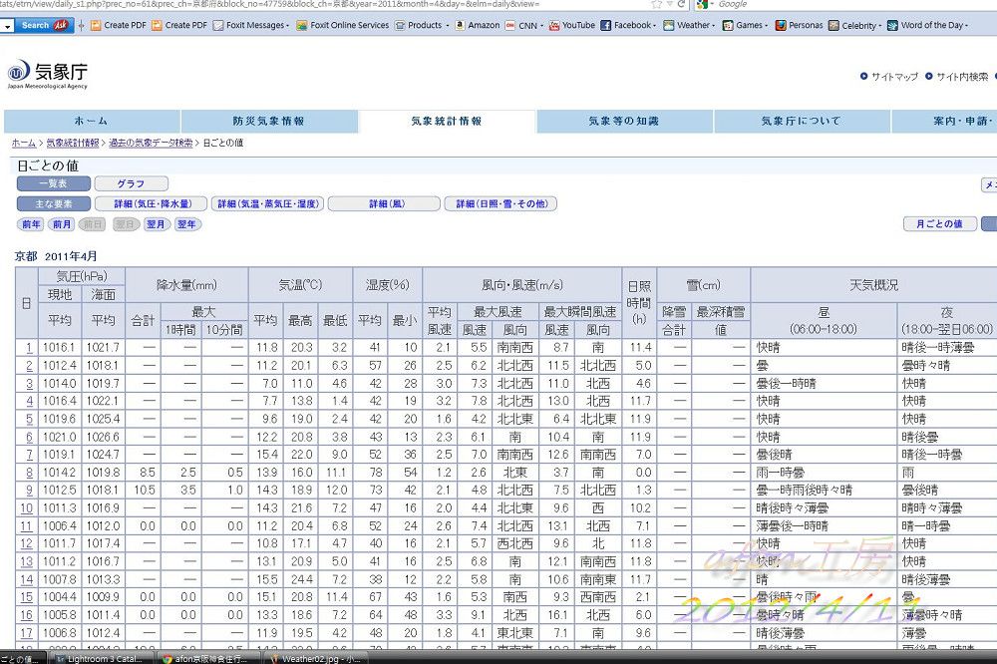
Task: Select 詳細(気圧・降水量) detail view button
Action: point(152,203)
